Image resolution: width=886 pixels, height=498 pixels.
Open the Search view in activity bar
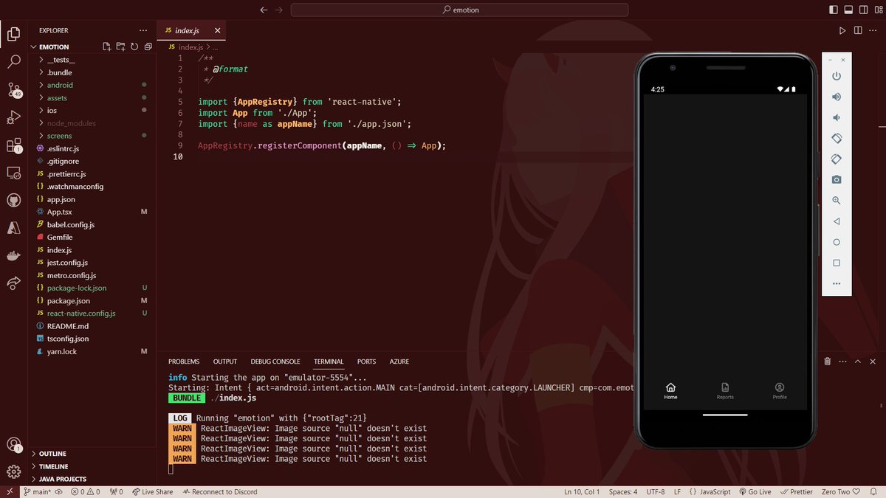point(13,62)
